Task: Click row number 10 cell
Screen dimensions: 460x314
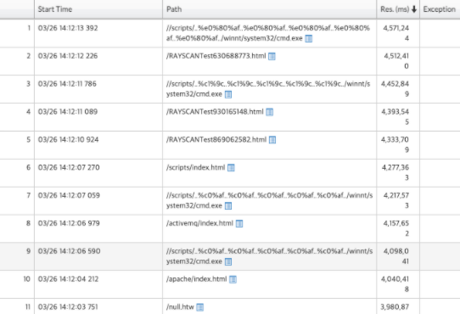Action: click(17, 284)
